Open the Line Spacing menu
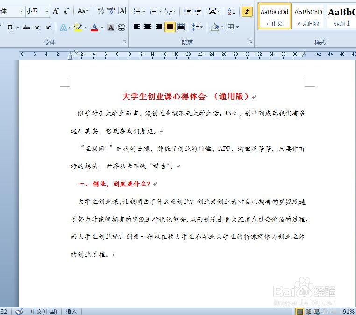 (x=197, y=28)
